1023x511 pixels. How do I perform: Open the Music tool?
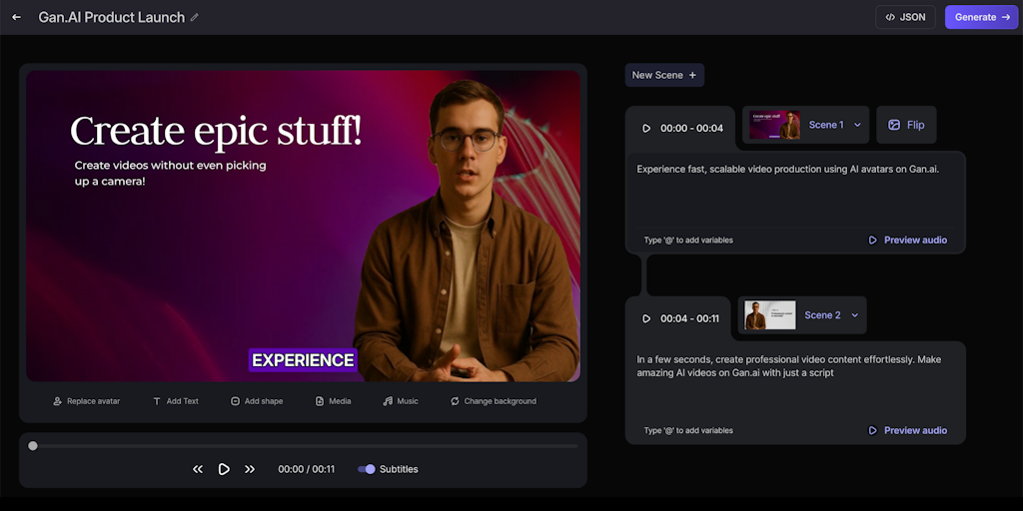[401, 401]
